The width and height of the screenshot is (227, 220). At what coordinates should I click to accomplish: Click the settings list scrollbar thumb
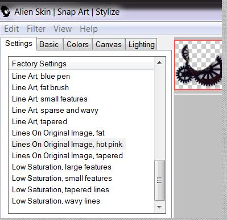click(x=159, y=180)
